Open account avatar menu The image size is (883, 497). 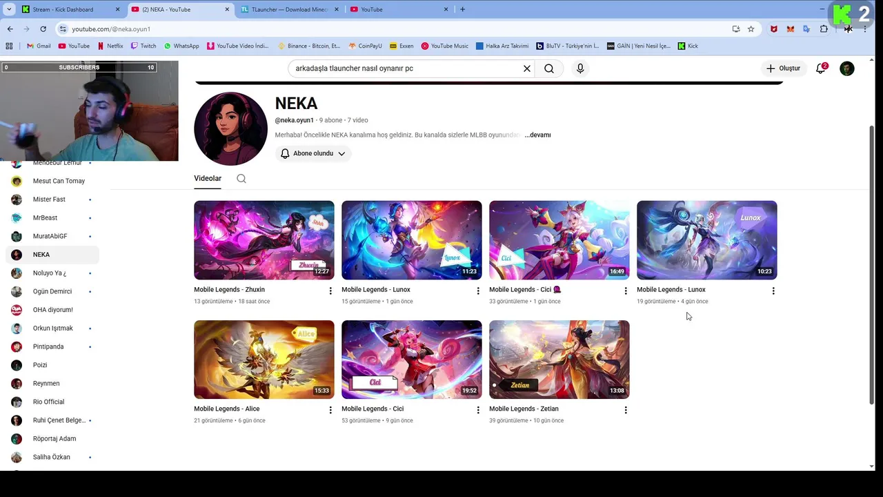847,68
